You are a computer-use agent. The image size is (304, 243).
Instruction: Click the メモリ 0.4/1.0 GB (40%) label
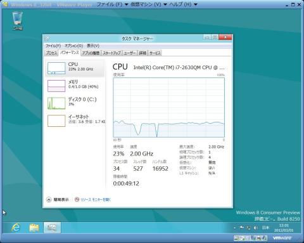tap(83, 84)
